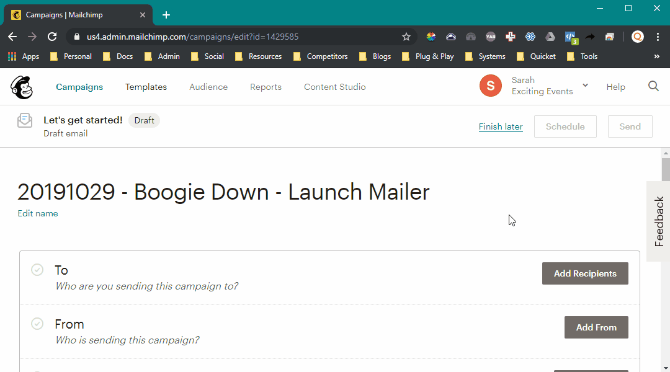Open the Plug & Play bookmarks folder
This screenshot has height=372, width=670.
(x=428, y=56)
